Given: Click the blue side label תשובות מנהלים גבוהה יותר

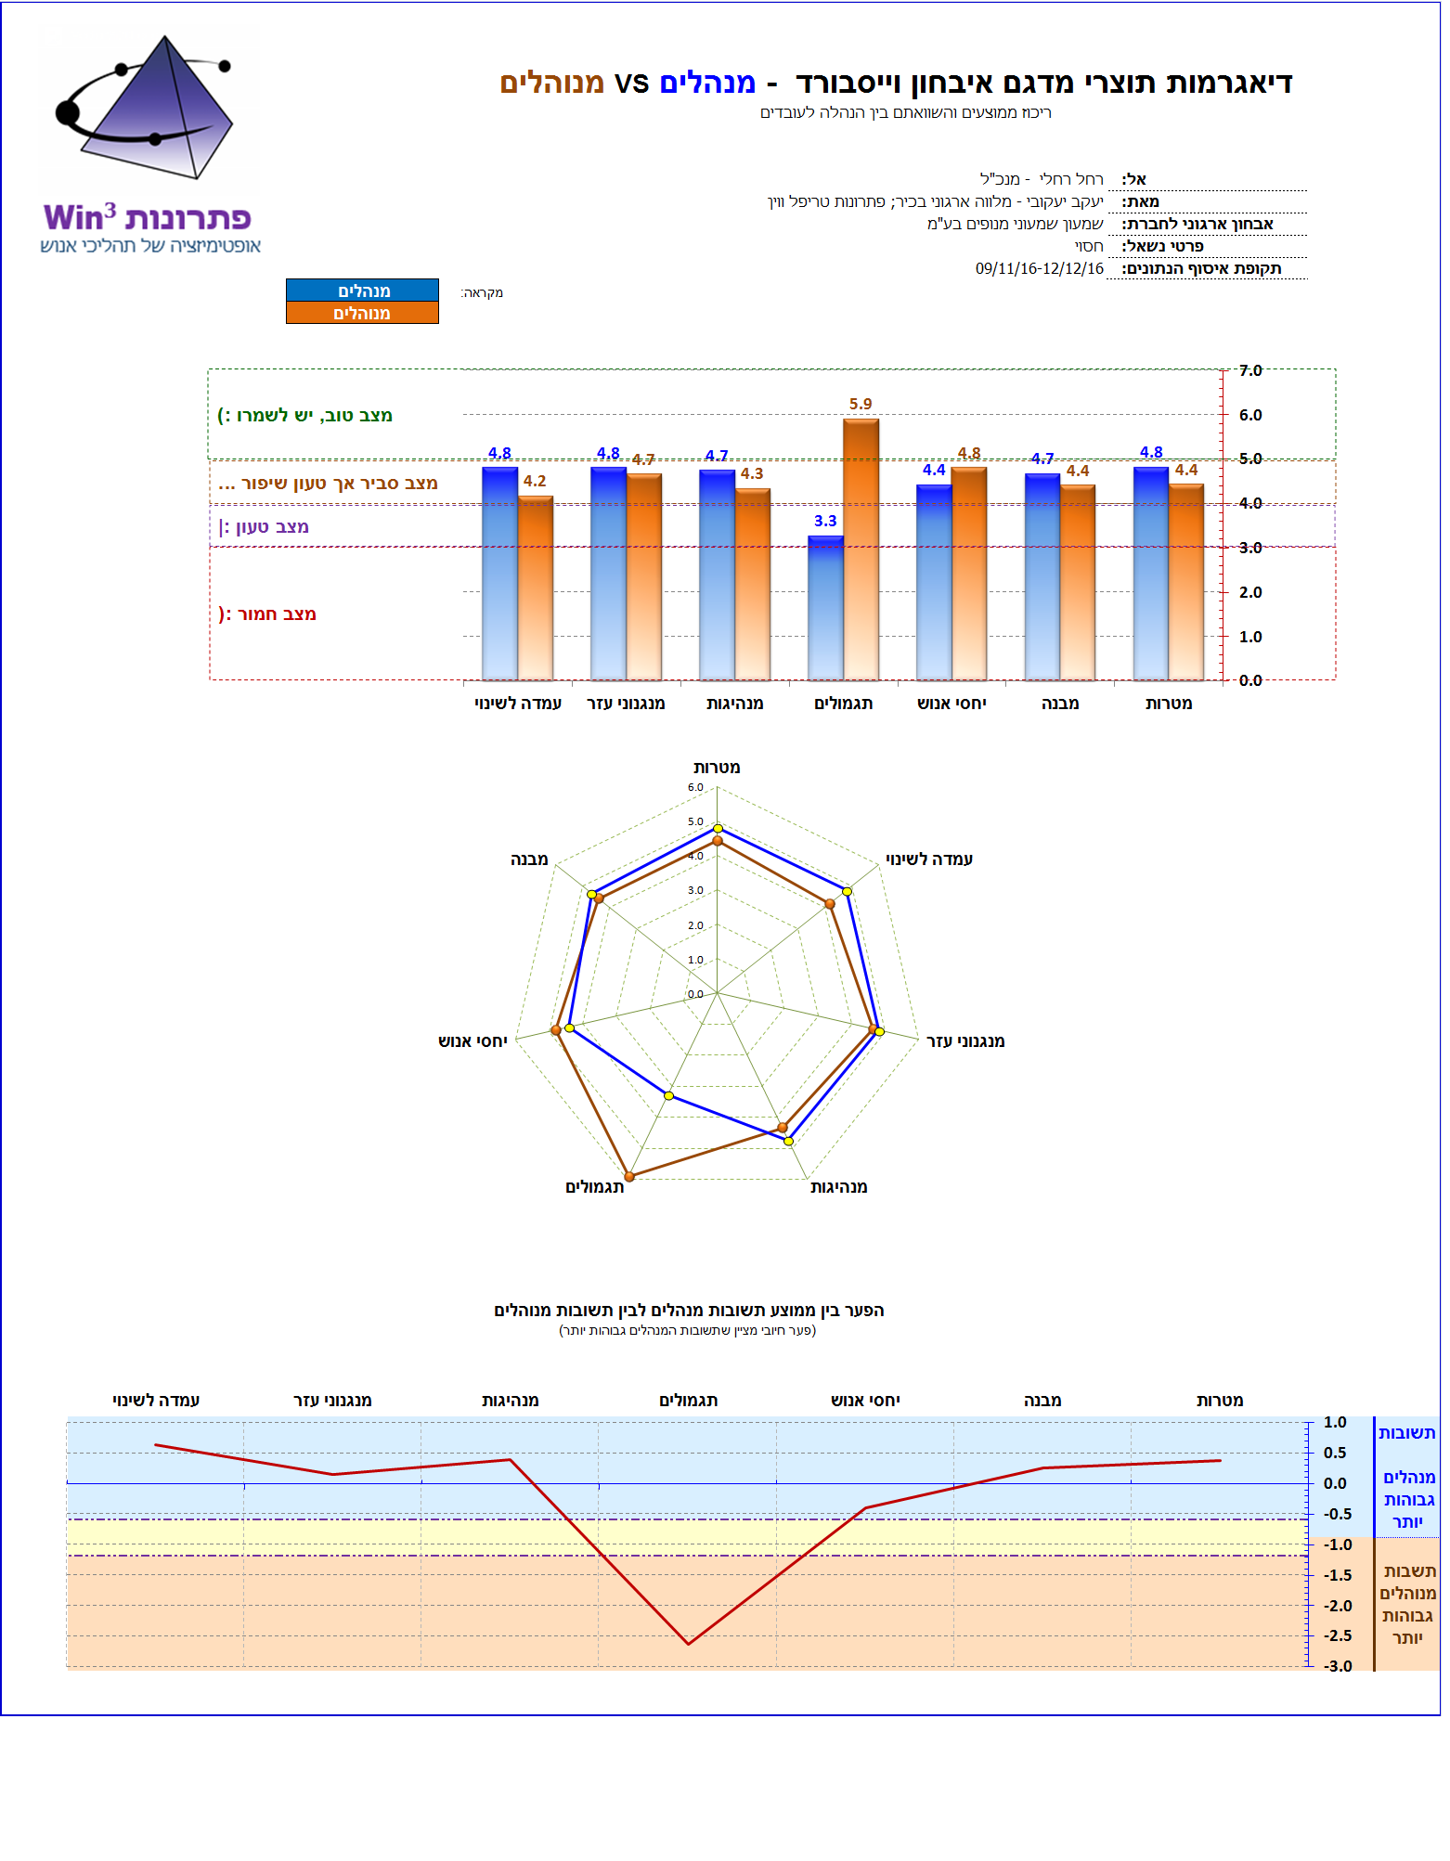Looking at the screenshot, I should click(x=1407, y=1477).
